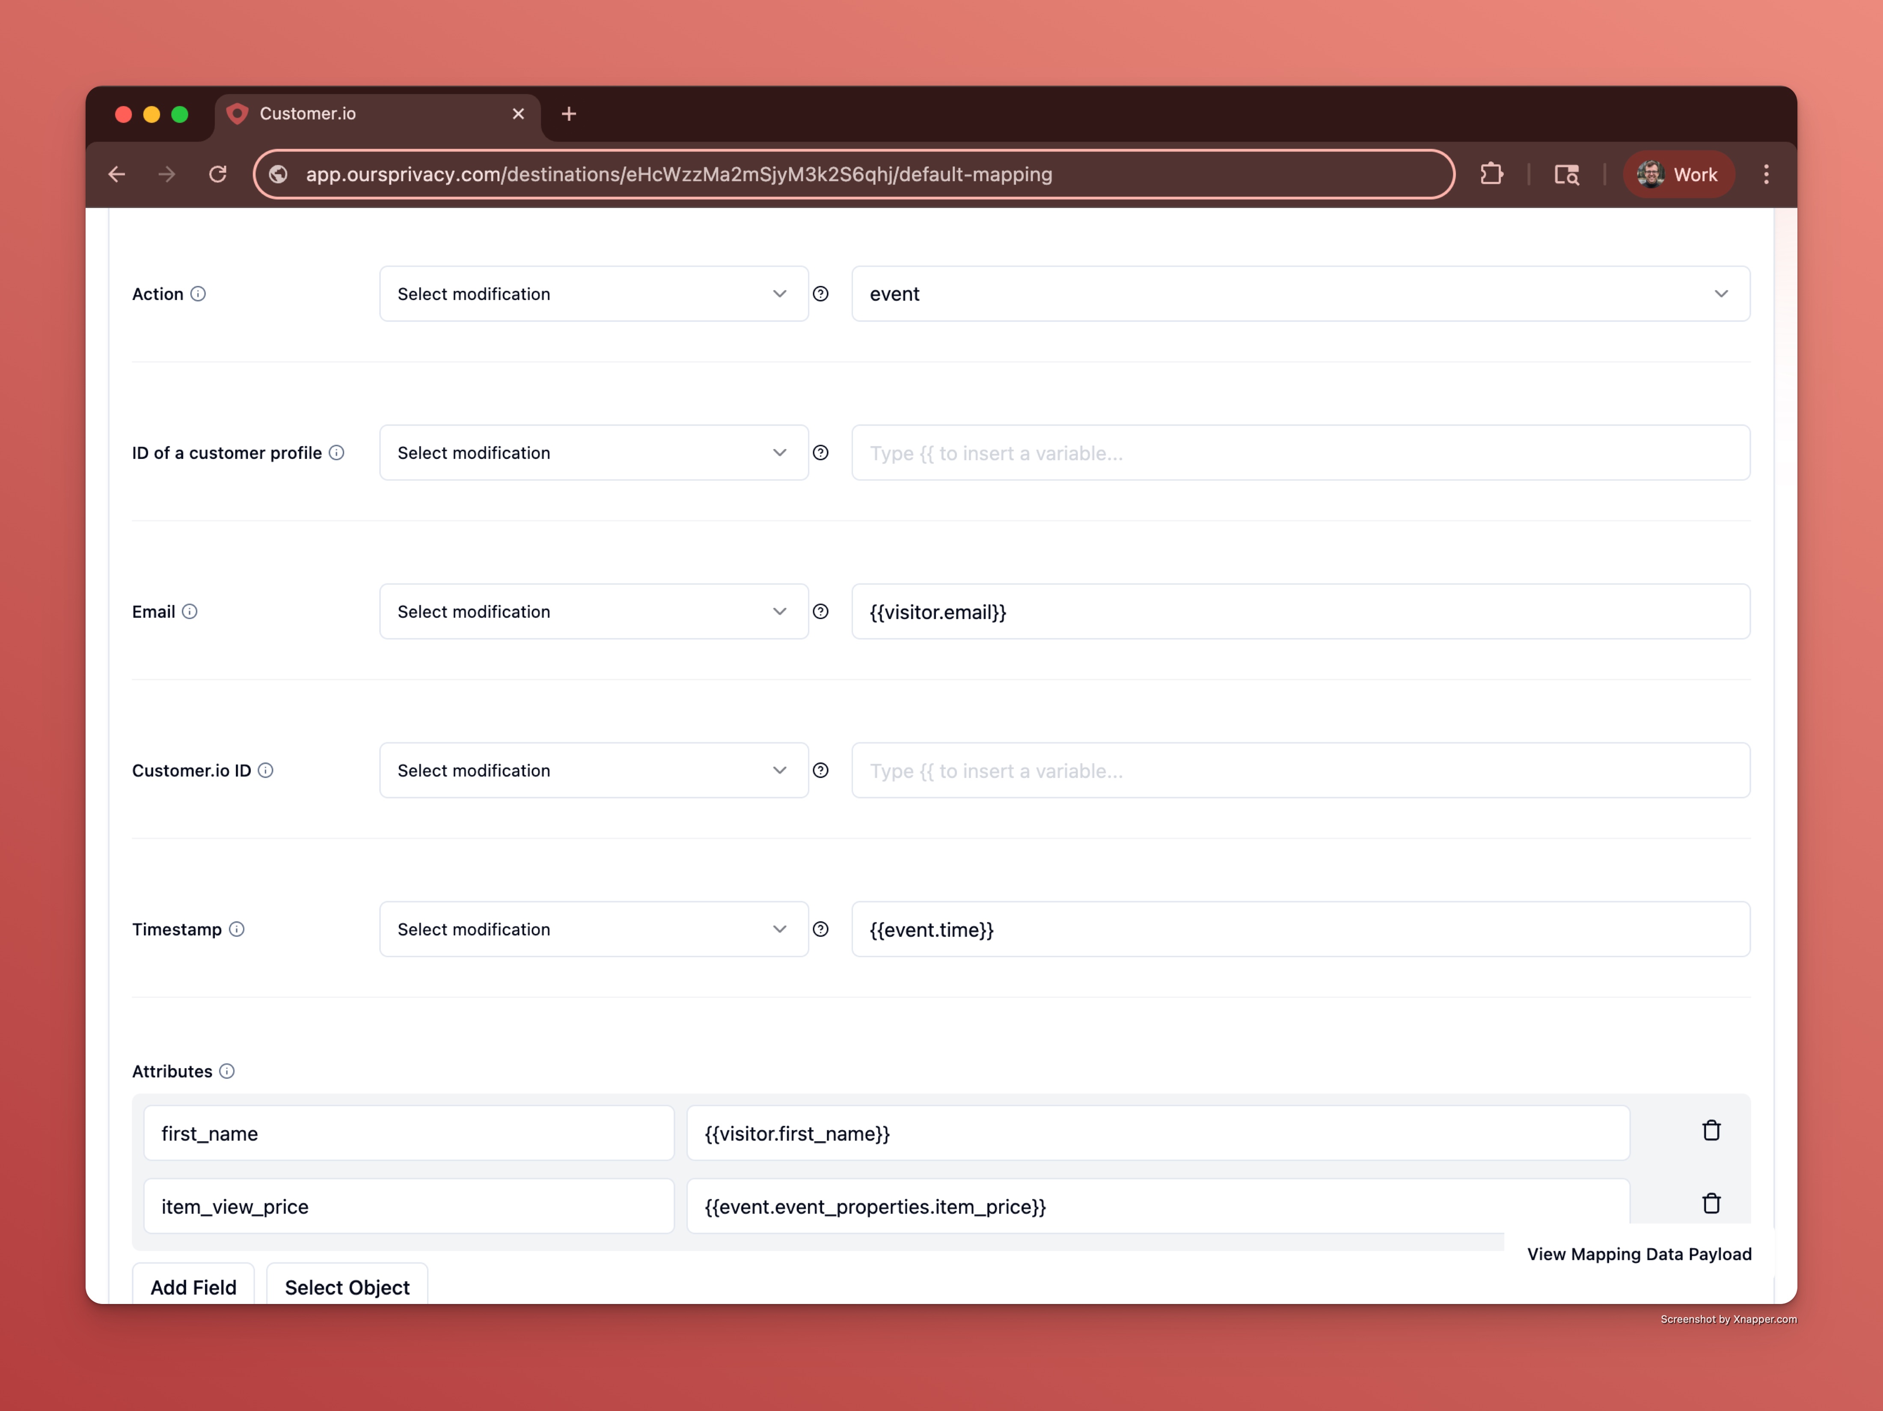
Task: Close the Customer.io tab
Action: (x=518, y=114)
